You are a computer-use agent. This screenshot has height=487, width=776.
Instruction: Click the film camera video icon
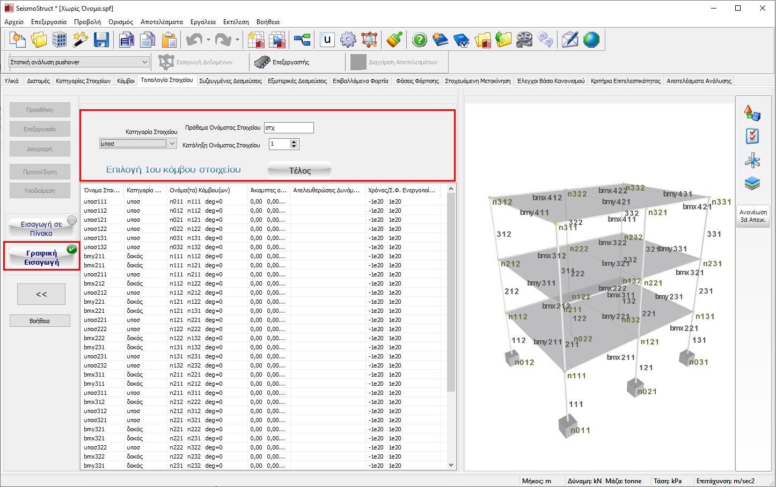click(524, 40)
